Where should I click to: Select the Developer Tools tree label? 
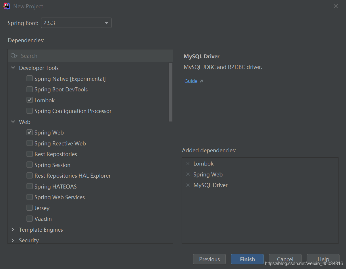point(39,68)
